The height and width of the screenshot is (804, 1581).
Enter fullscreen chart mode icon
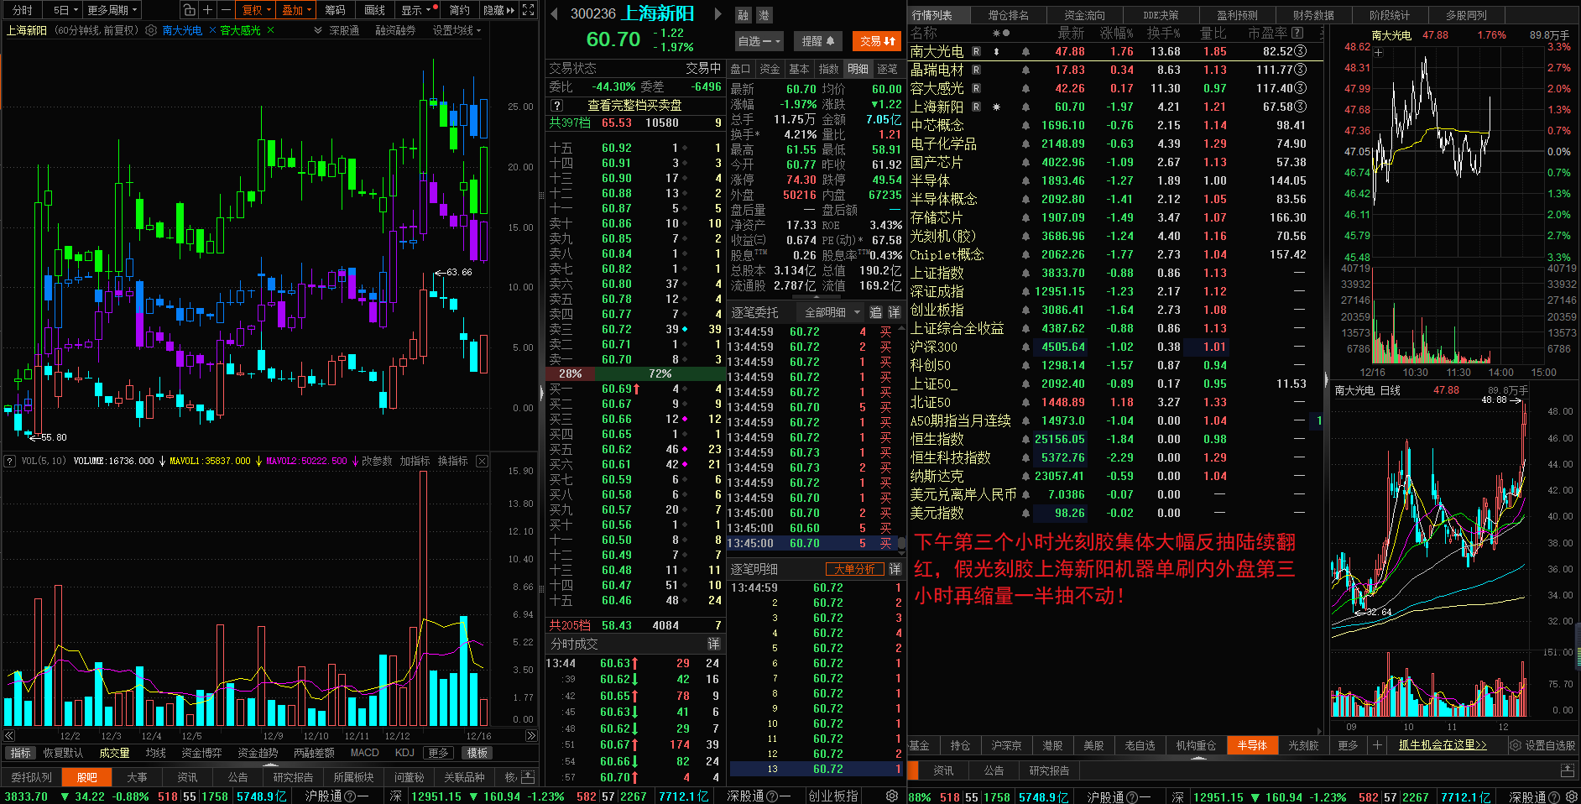tap(528, 10)
